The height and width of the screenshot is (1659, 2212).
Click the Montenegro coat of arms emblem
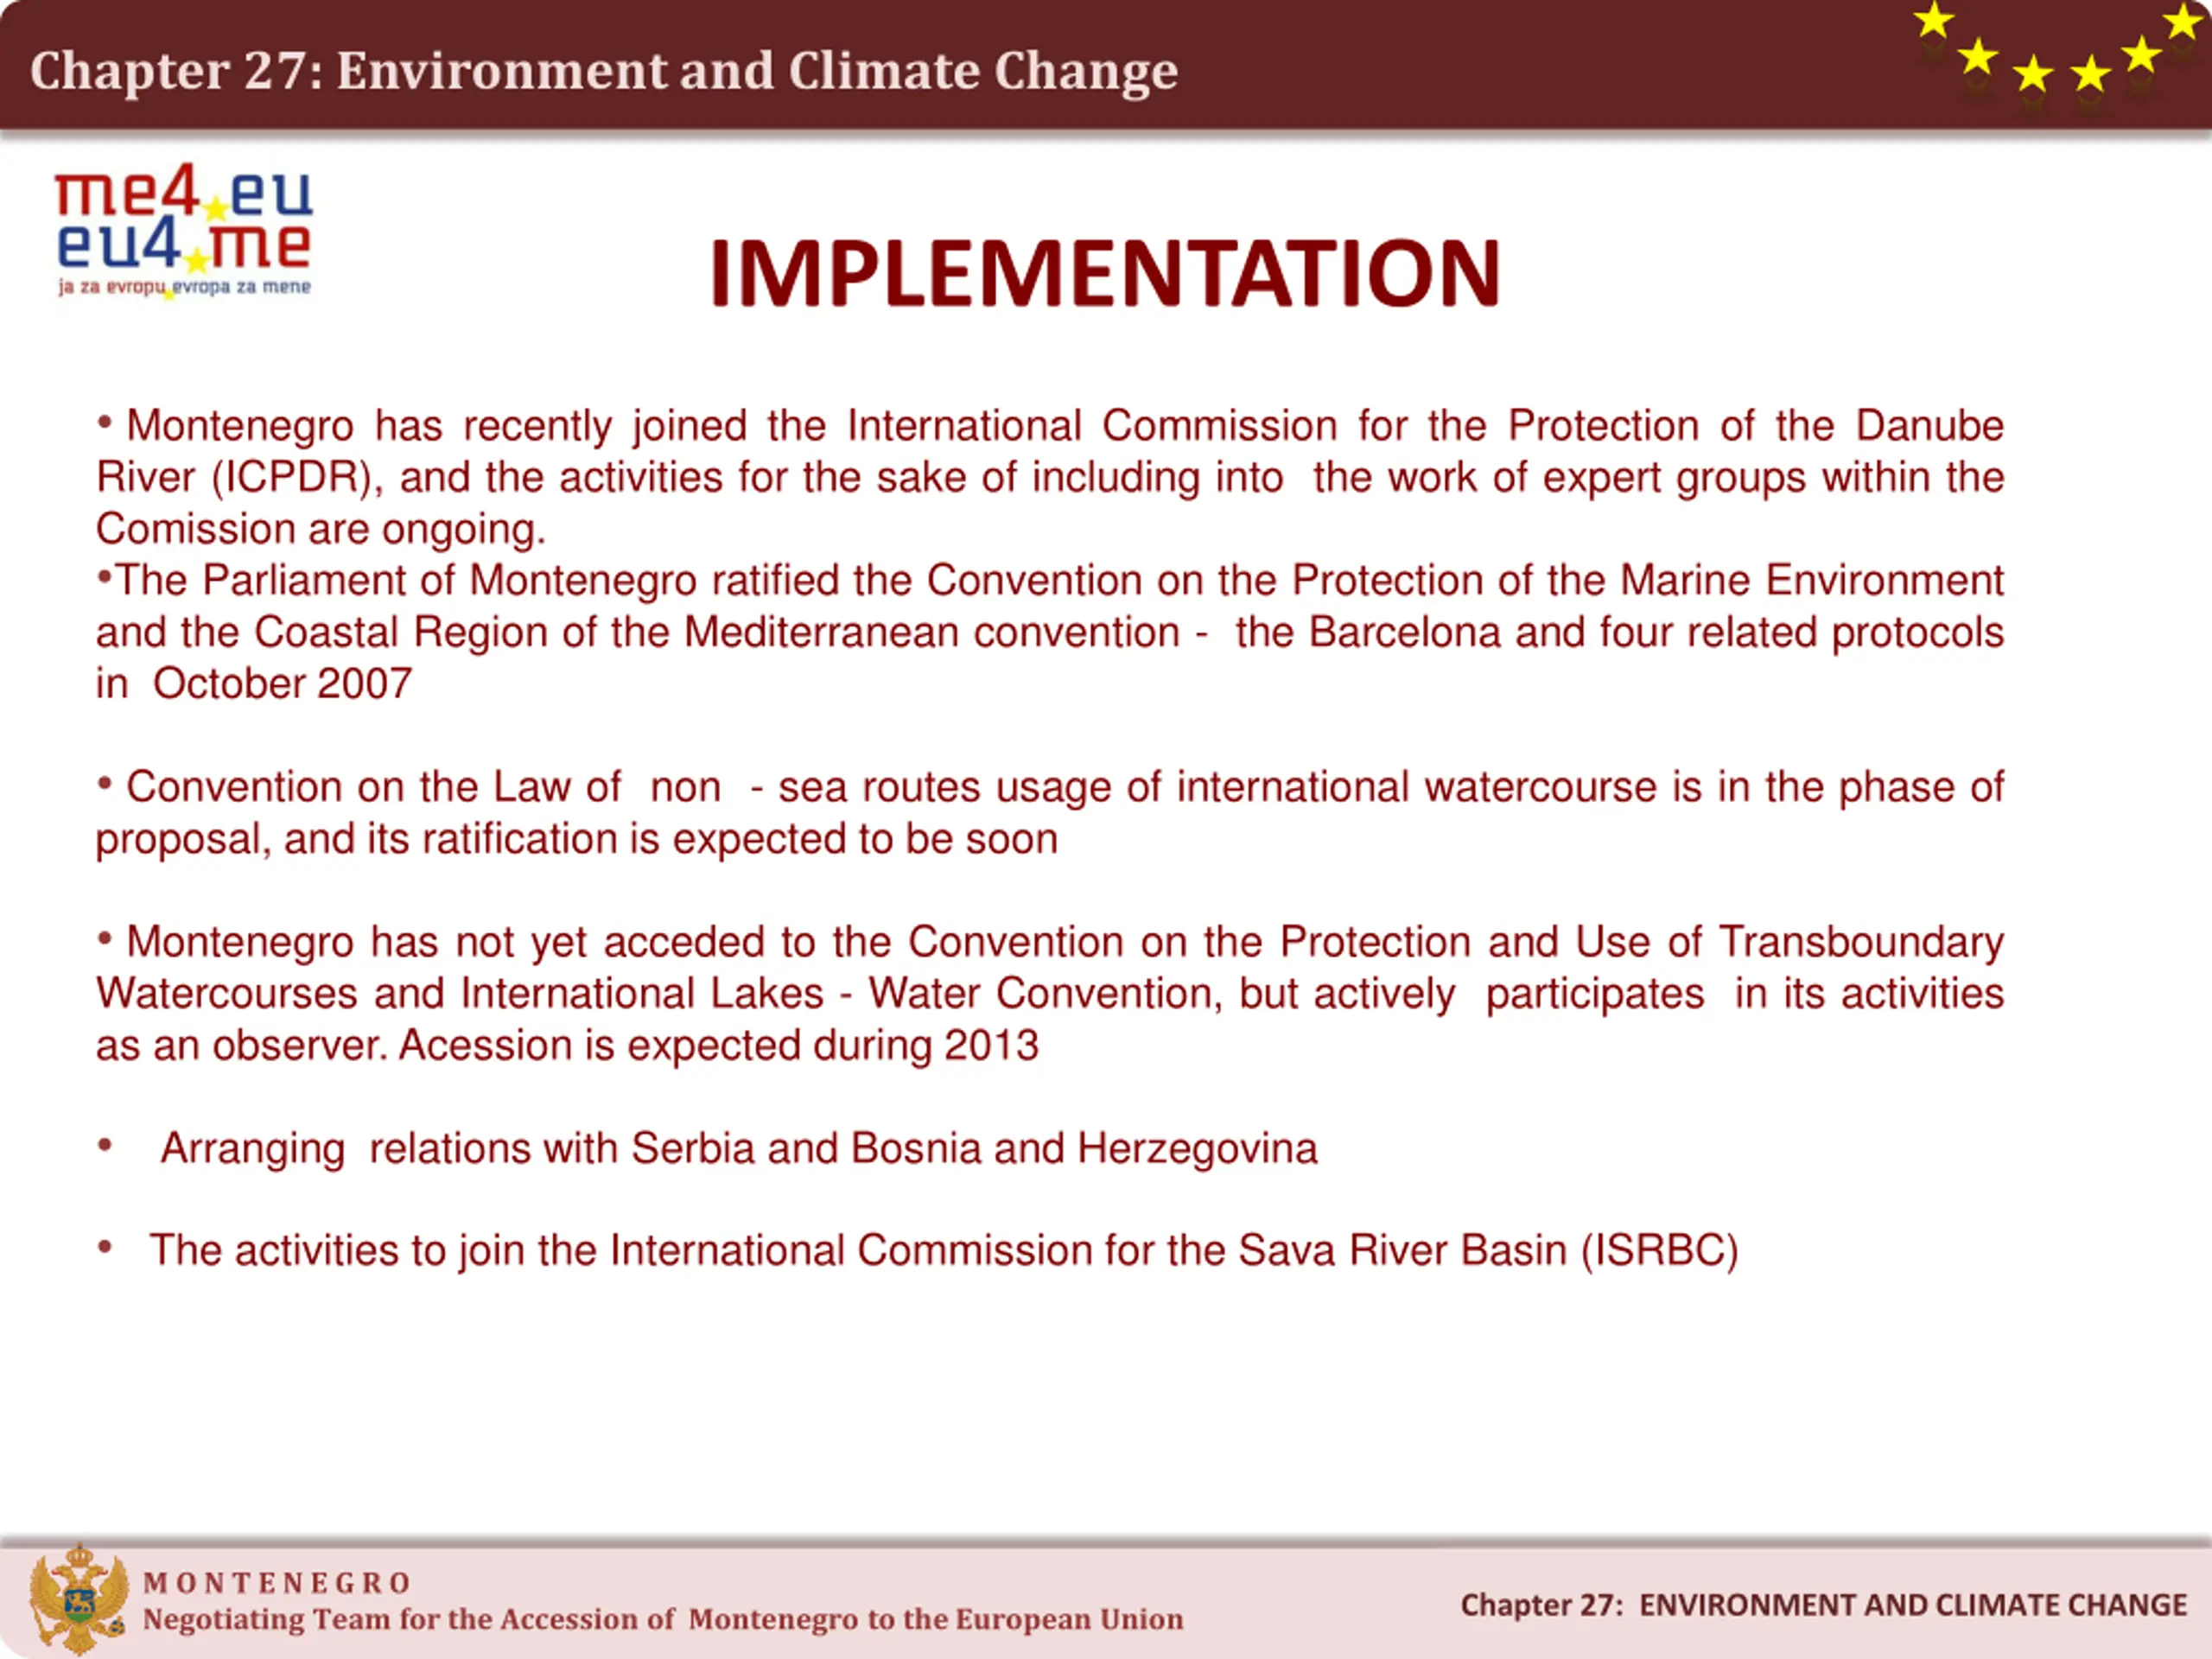[79, 1599]
